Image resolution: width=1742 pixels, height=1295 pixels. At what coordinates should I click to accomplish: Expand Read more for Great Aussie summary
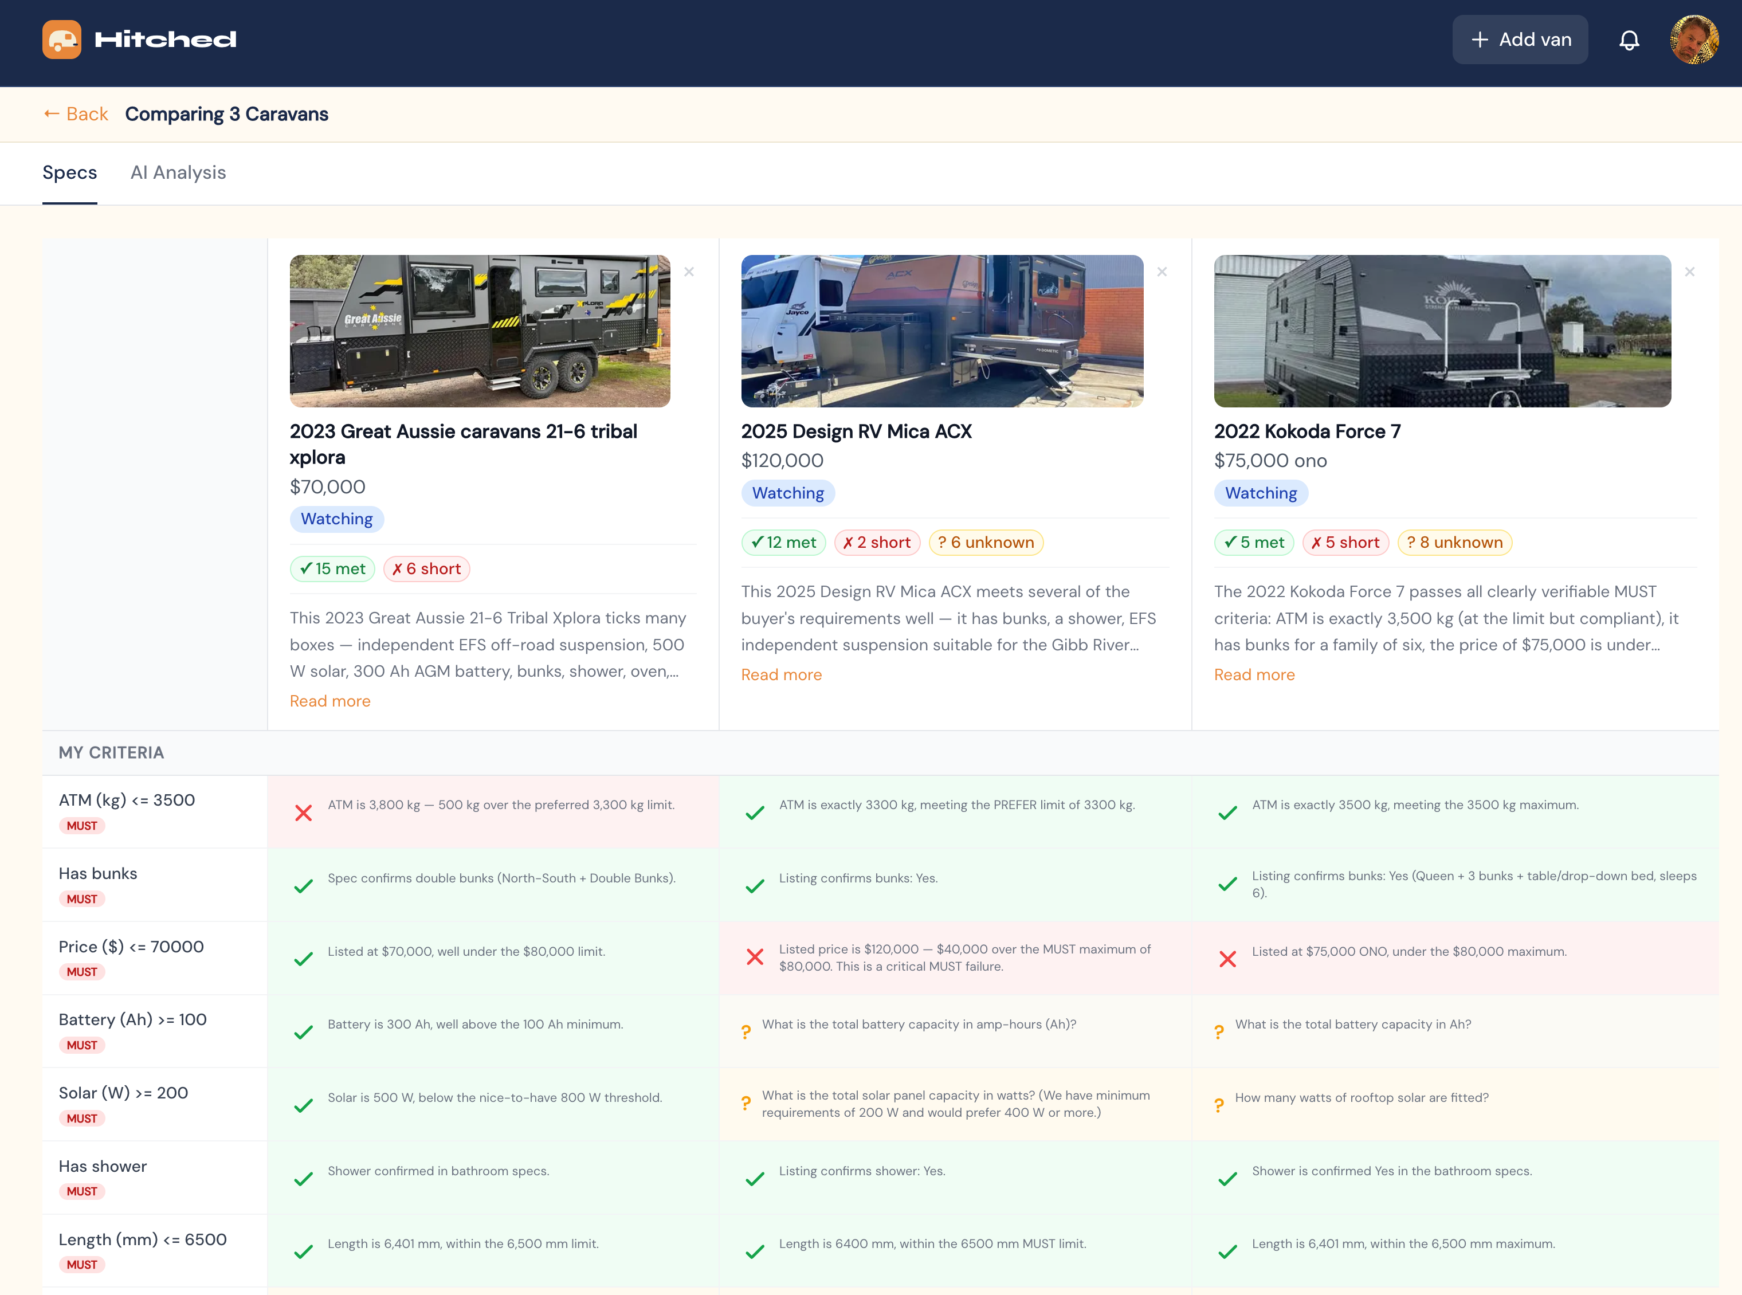tap(330, 701)
